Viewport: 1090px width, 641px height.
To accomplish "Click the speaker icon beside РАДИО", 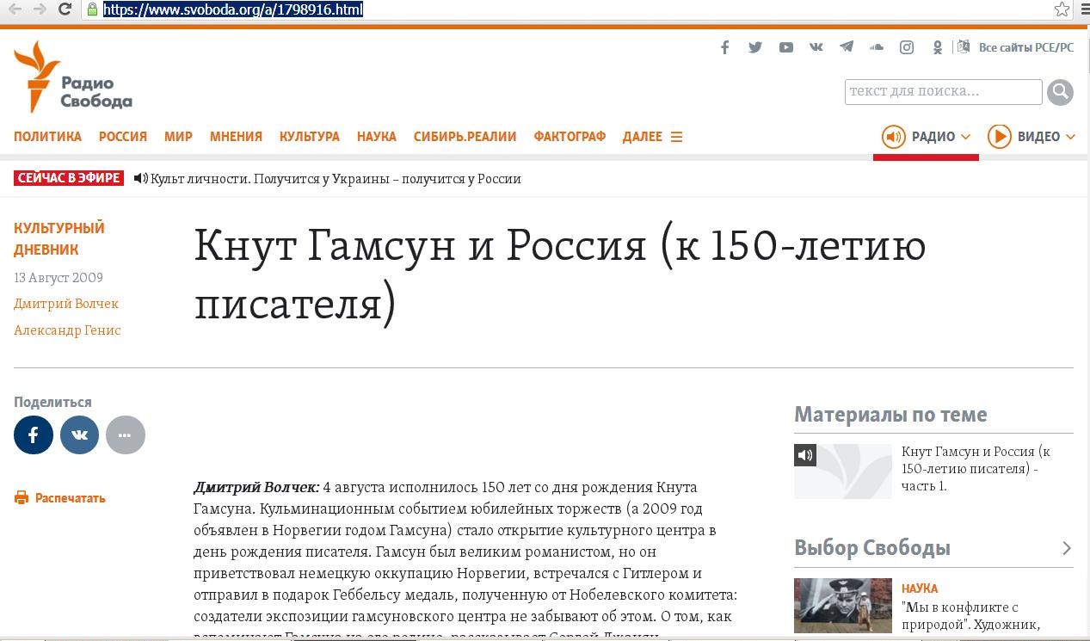I will 894,137.
